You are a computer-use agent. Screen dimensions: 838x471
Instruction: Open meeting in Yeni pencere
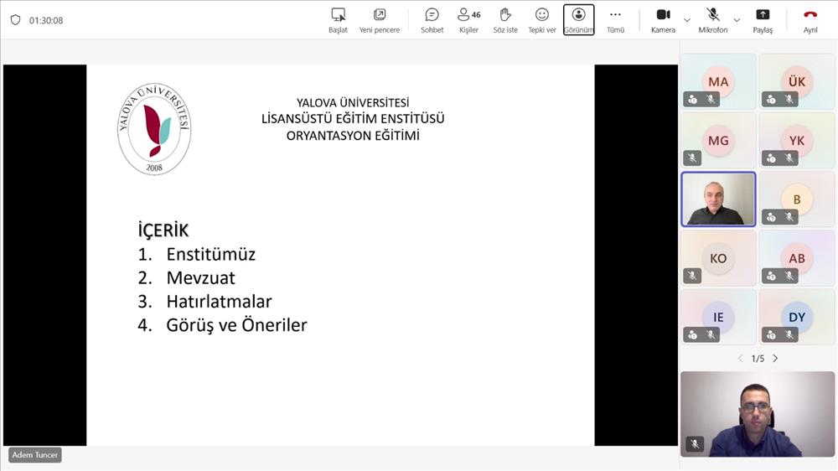click(380, 19)
